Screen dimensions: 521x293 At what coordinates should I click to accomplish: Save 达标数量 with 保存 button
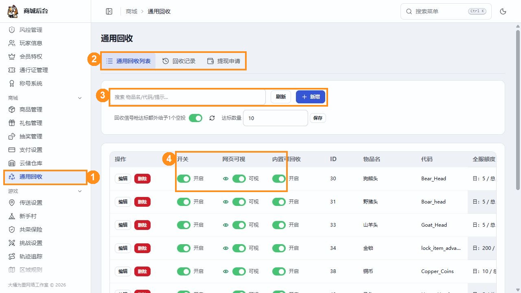tap(318, 118)
